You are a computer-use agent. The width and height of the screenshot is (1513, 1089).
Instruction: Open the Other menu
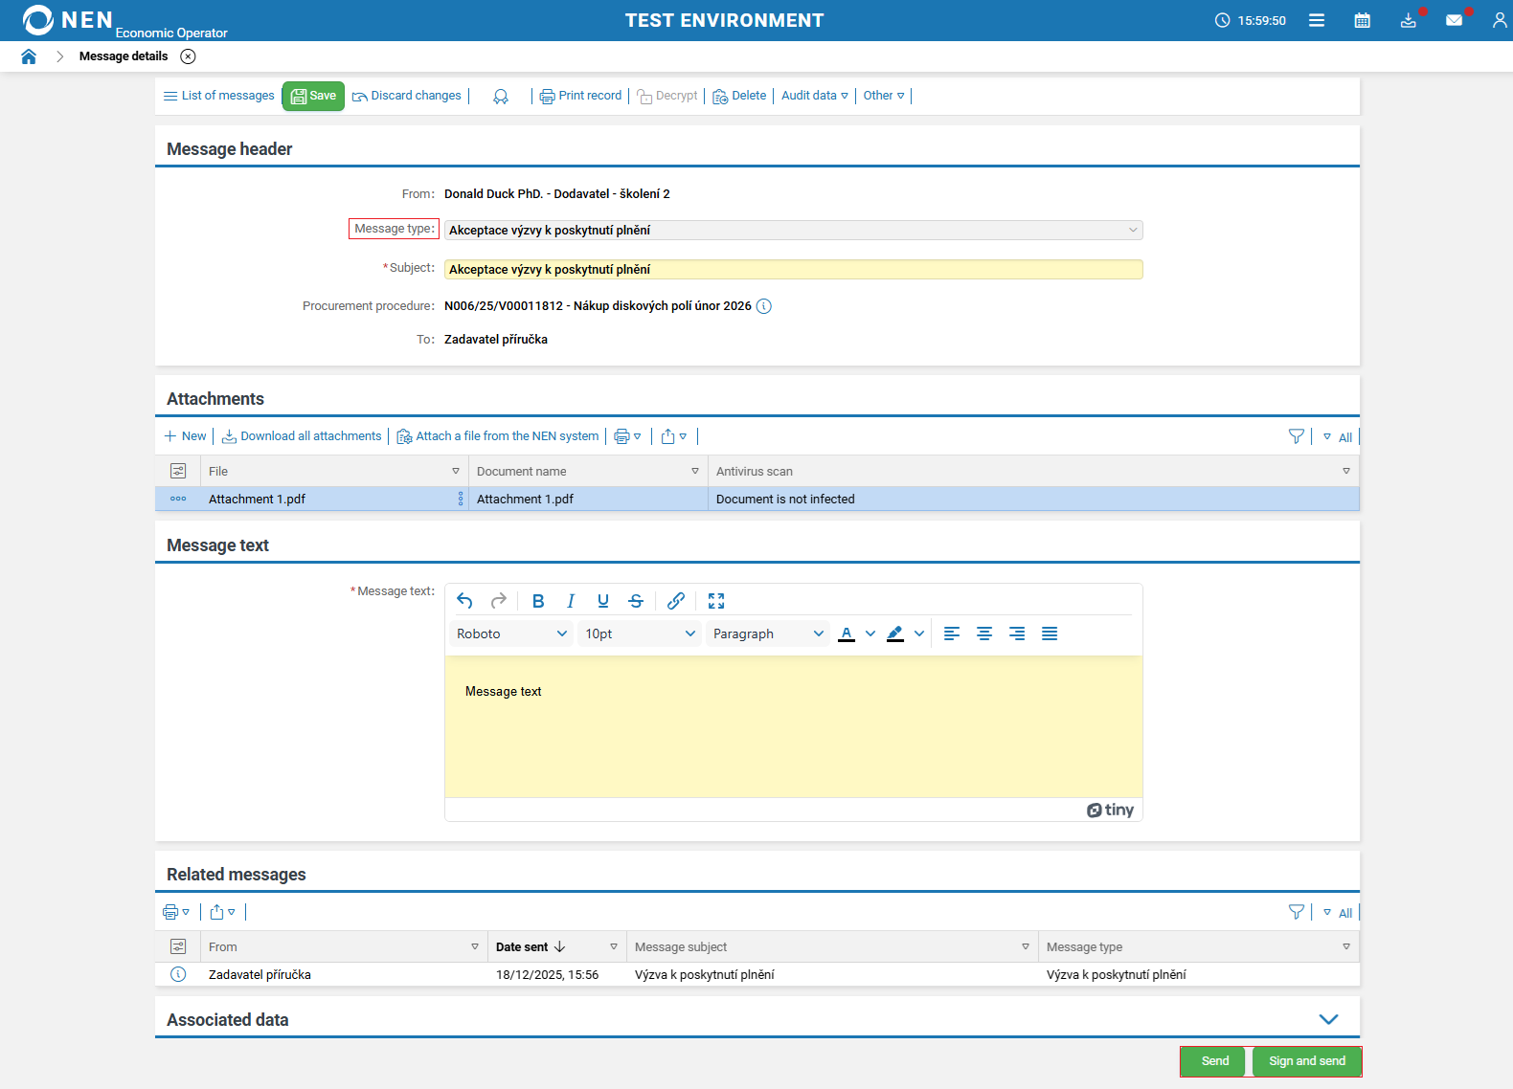coord(883,96)
